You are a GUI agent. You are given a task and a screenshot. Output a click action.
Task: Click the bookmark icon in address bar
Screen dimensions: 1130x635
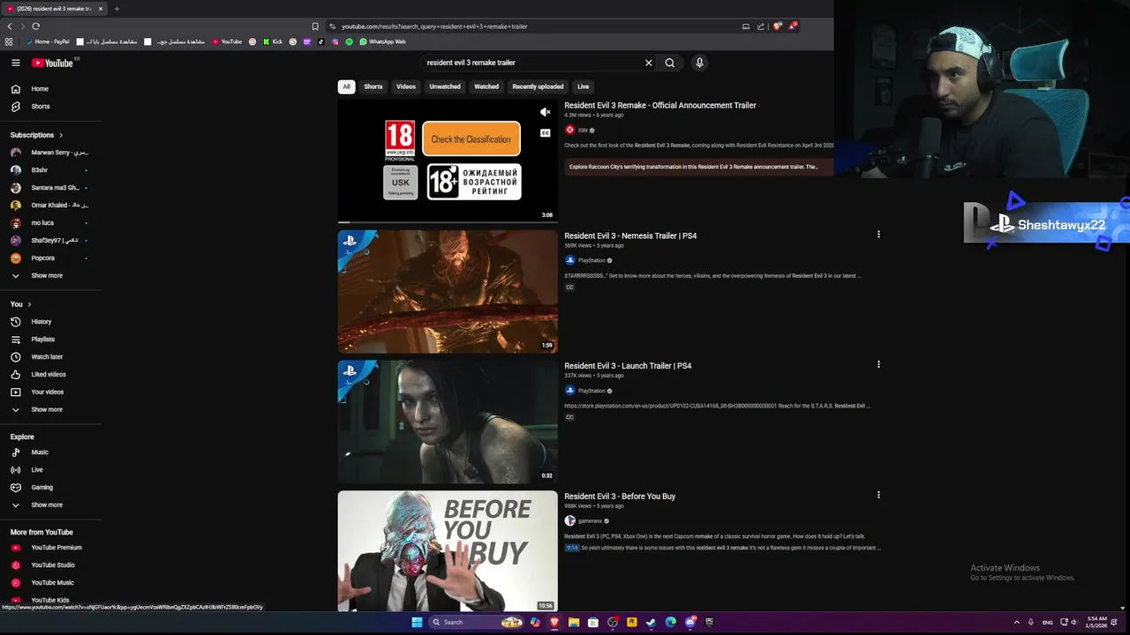click(x=315, y=26)
